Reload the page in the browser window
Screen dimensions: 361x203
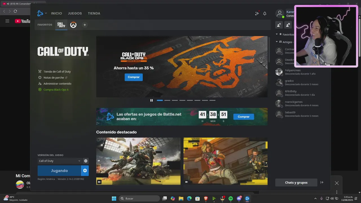coord(15,11)
